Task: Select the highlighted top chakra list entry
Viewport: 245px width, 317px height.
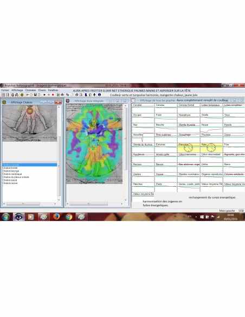Action: point(30,165)
